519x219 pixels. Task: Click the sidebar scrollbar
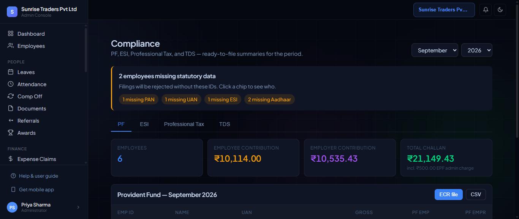(x=86, y=49)
